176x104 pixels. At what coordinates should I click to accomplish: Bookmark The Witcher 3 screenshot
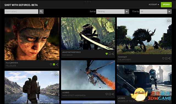click(166, 58)
